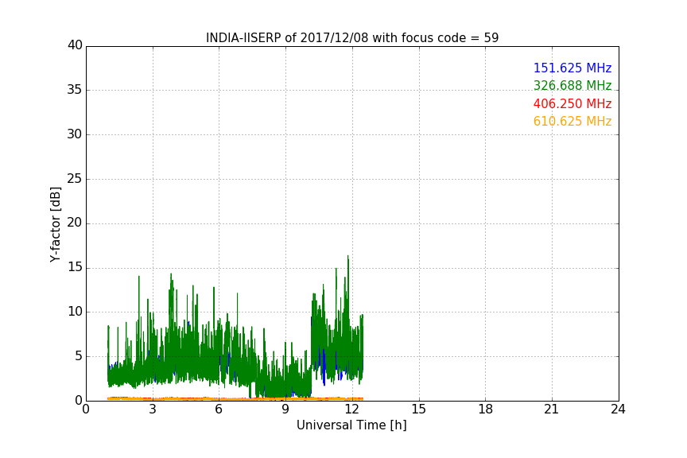Click the x-axis tick label 18
This screenshot has width=687, height=458.
point(486,409)
